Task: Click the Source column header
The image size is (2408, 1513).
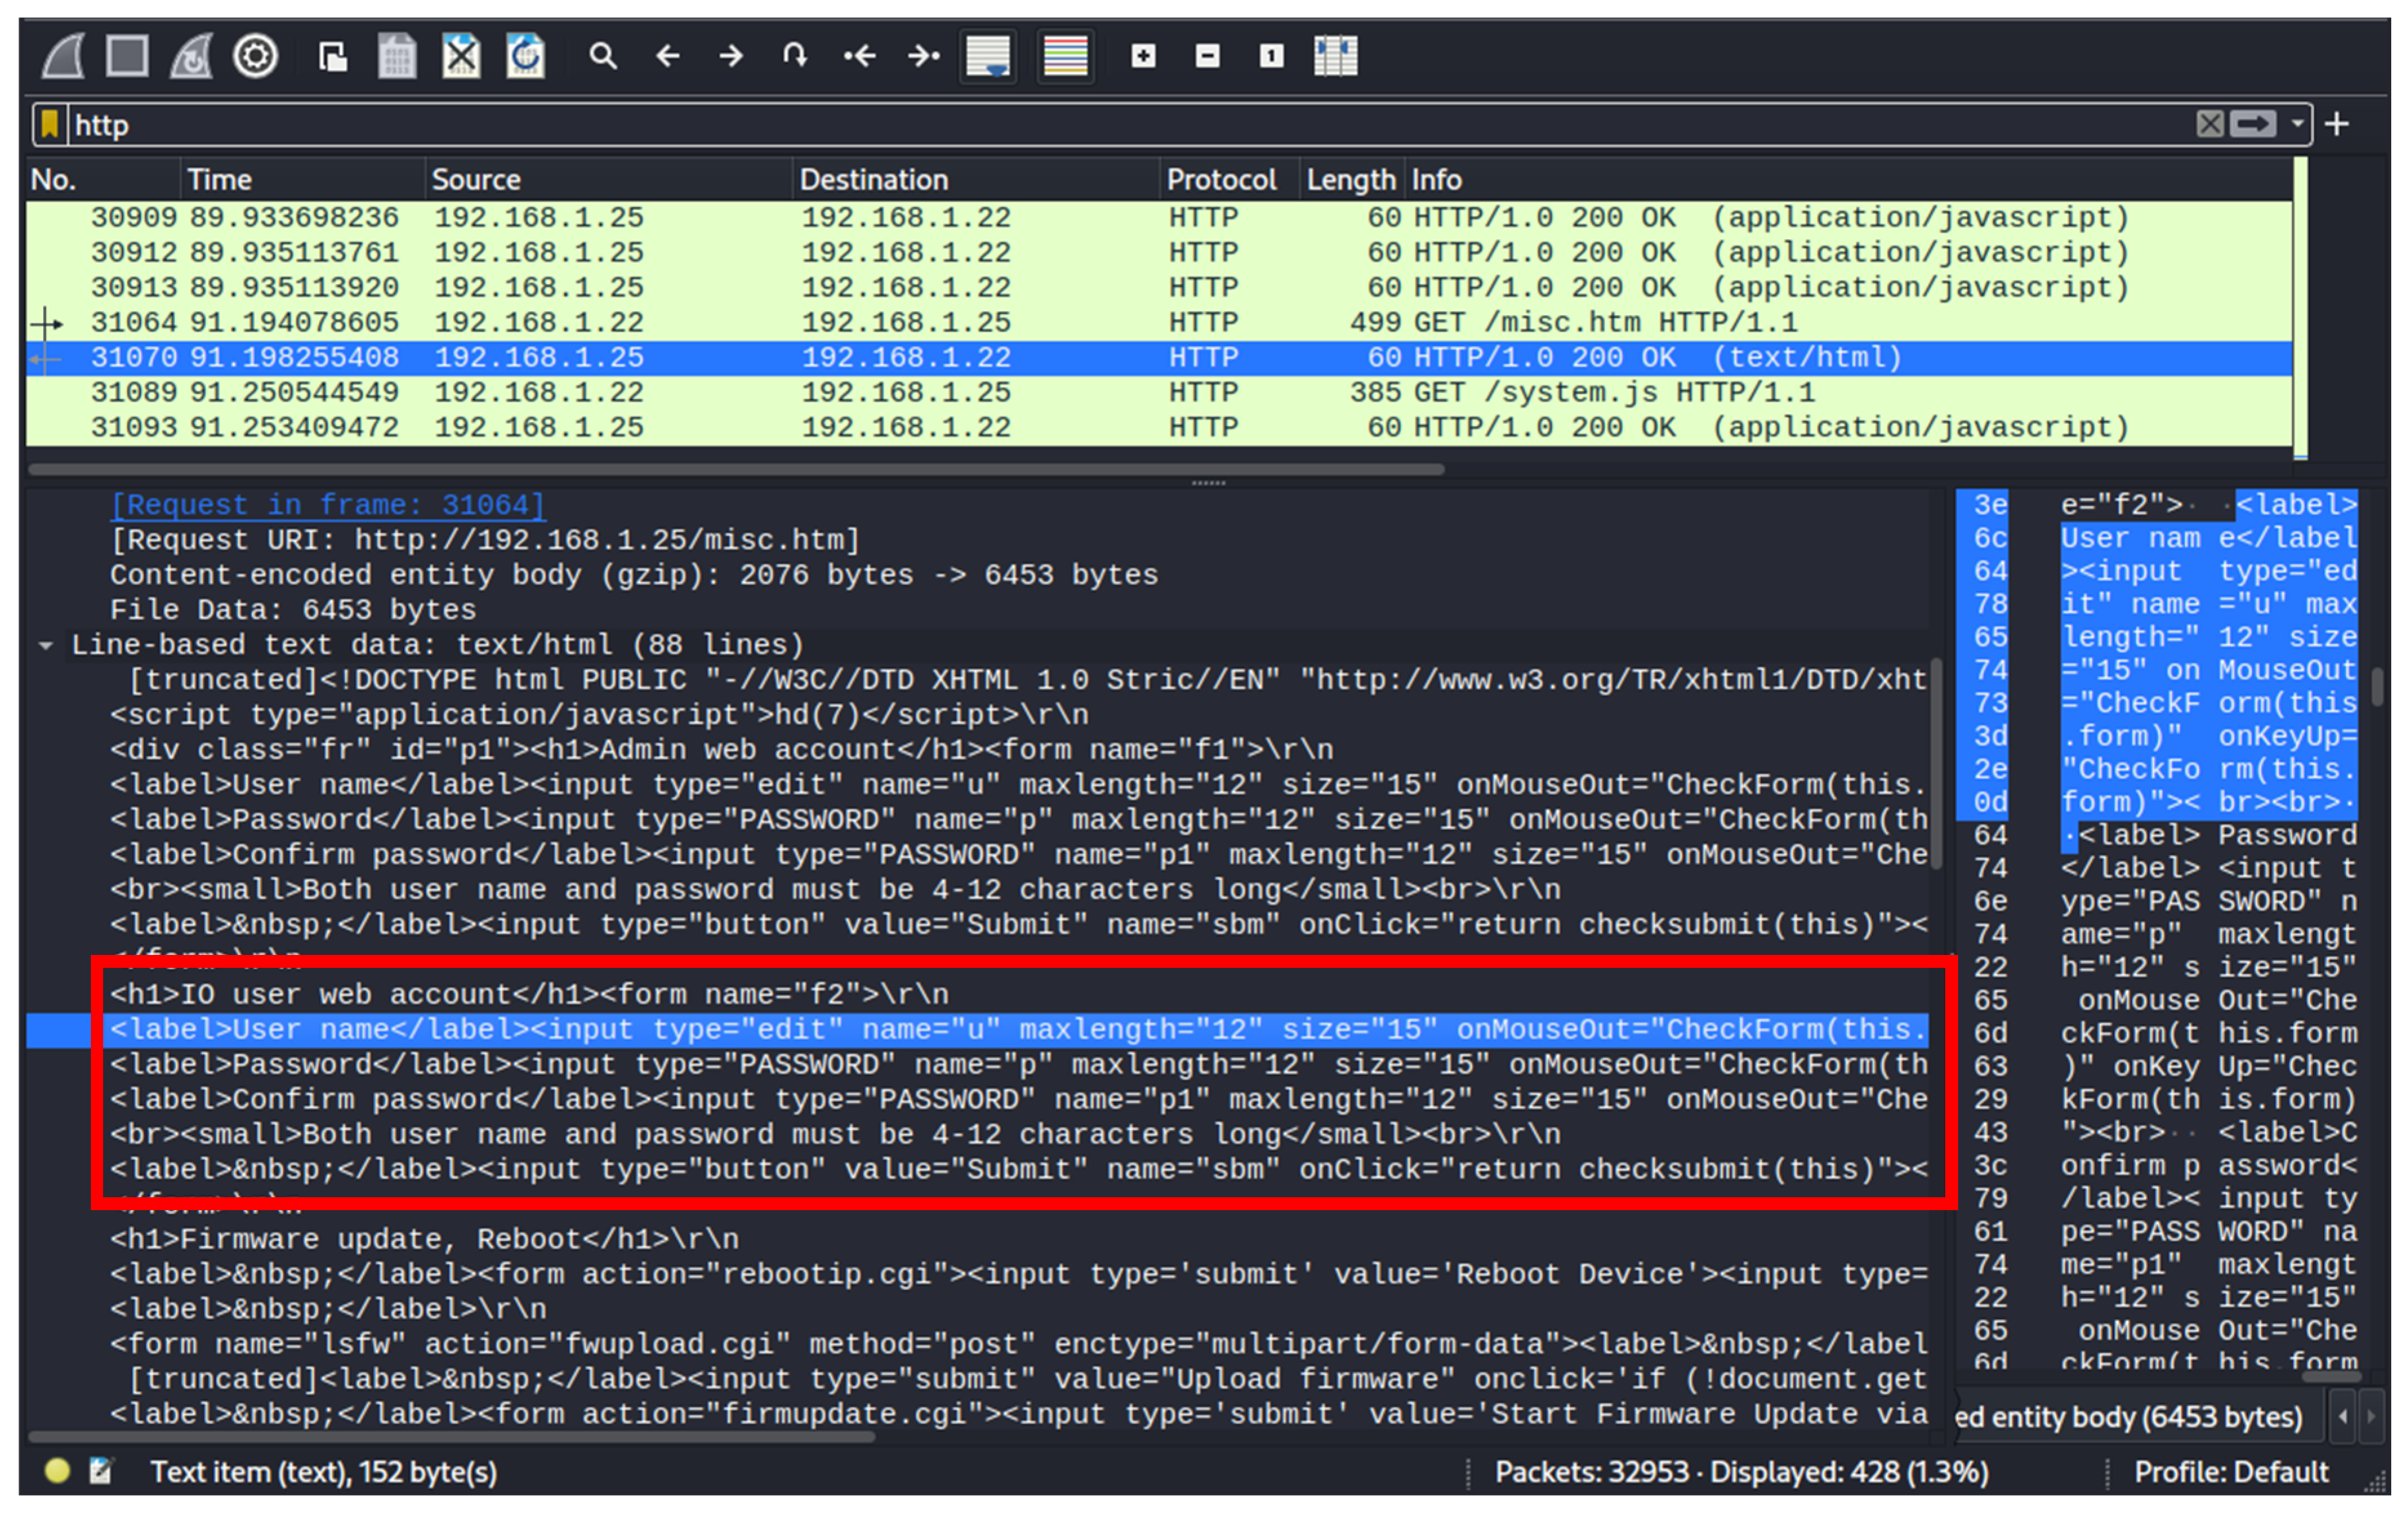Action: (476, 180)
